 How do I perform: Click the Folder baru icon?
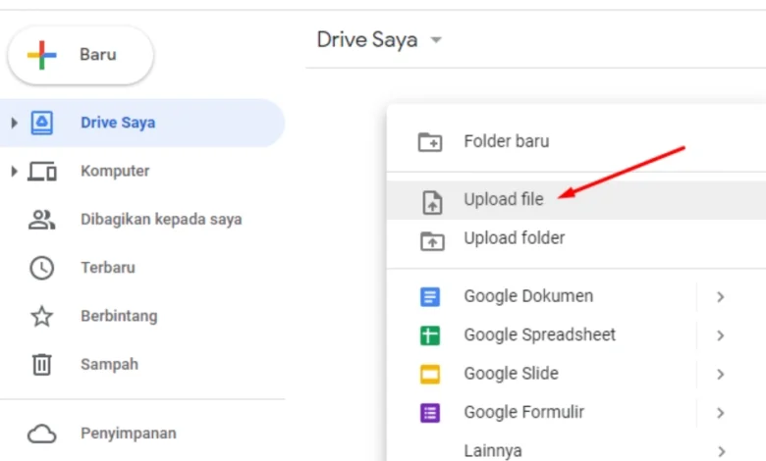[x=430, y=142]
